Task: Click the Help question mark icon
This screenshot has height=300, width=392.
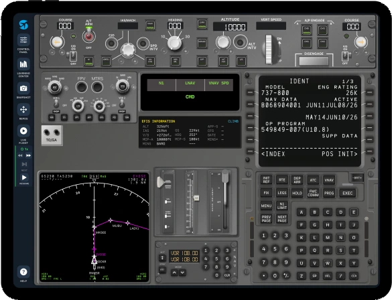Action: click(x=23, y=272)
